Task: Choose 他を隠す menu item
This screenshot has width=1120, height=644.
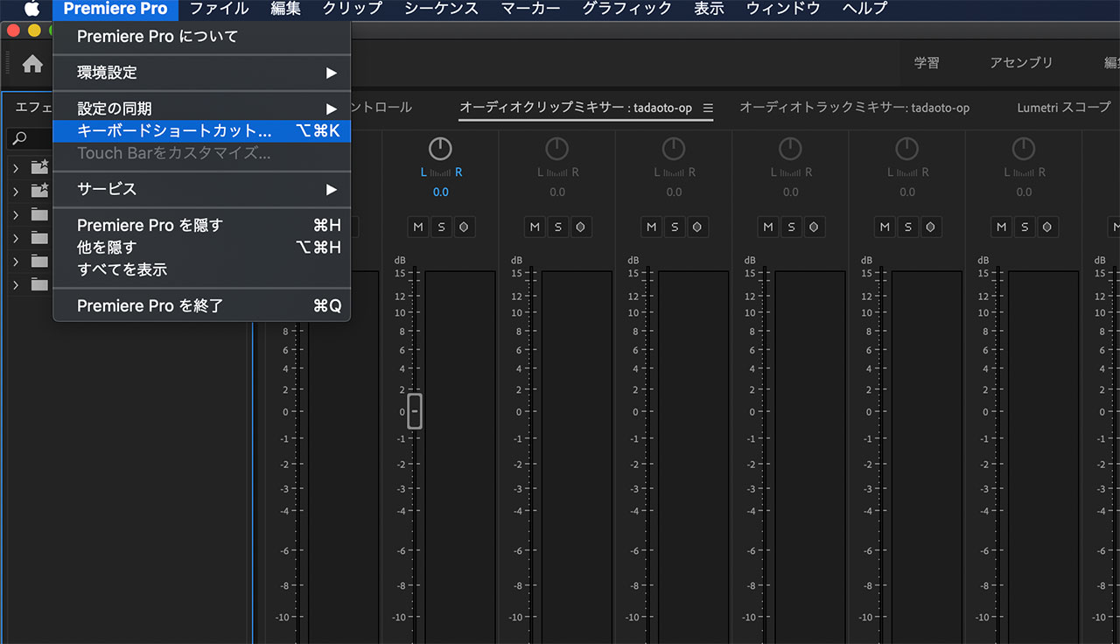Action: click(201, 248)
